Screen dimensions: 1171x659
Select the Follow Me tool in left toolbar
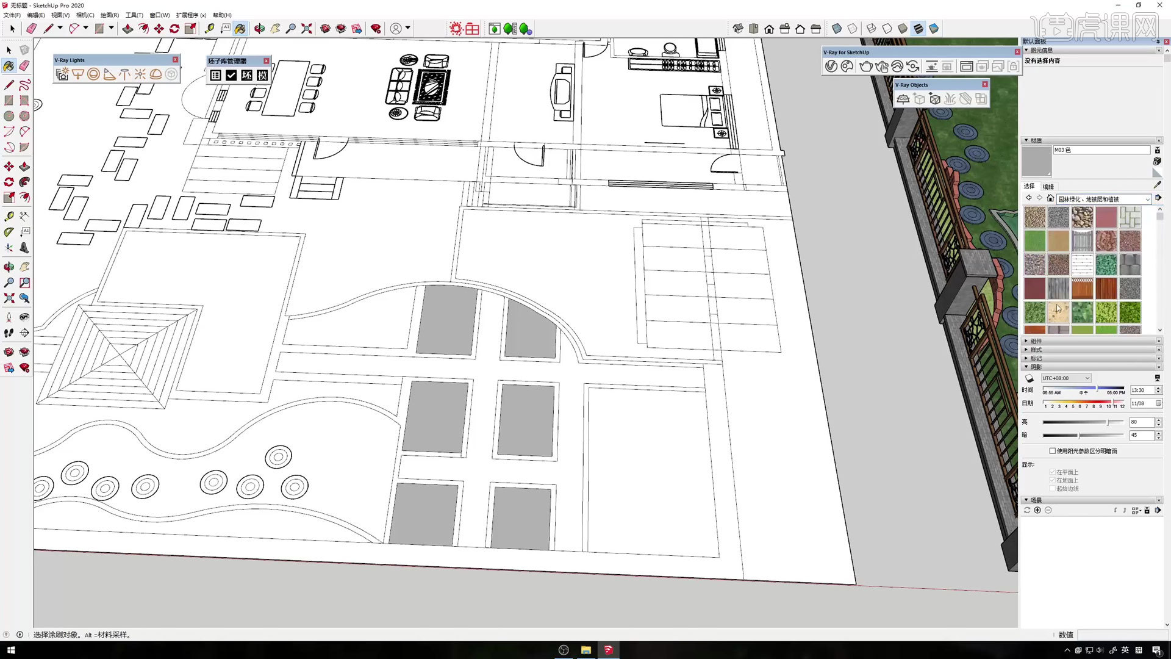point(24,182)
